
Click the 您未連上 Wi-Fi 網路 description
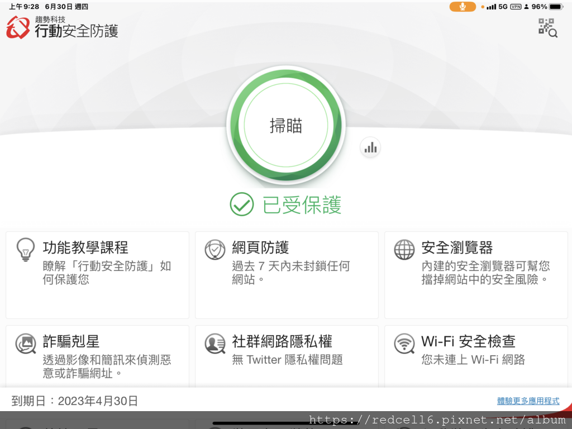[473, 360]
